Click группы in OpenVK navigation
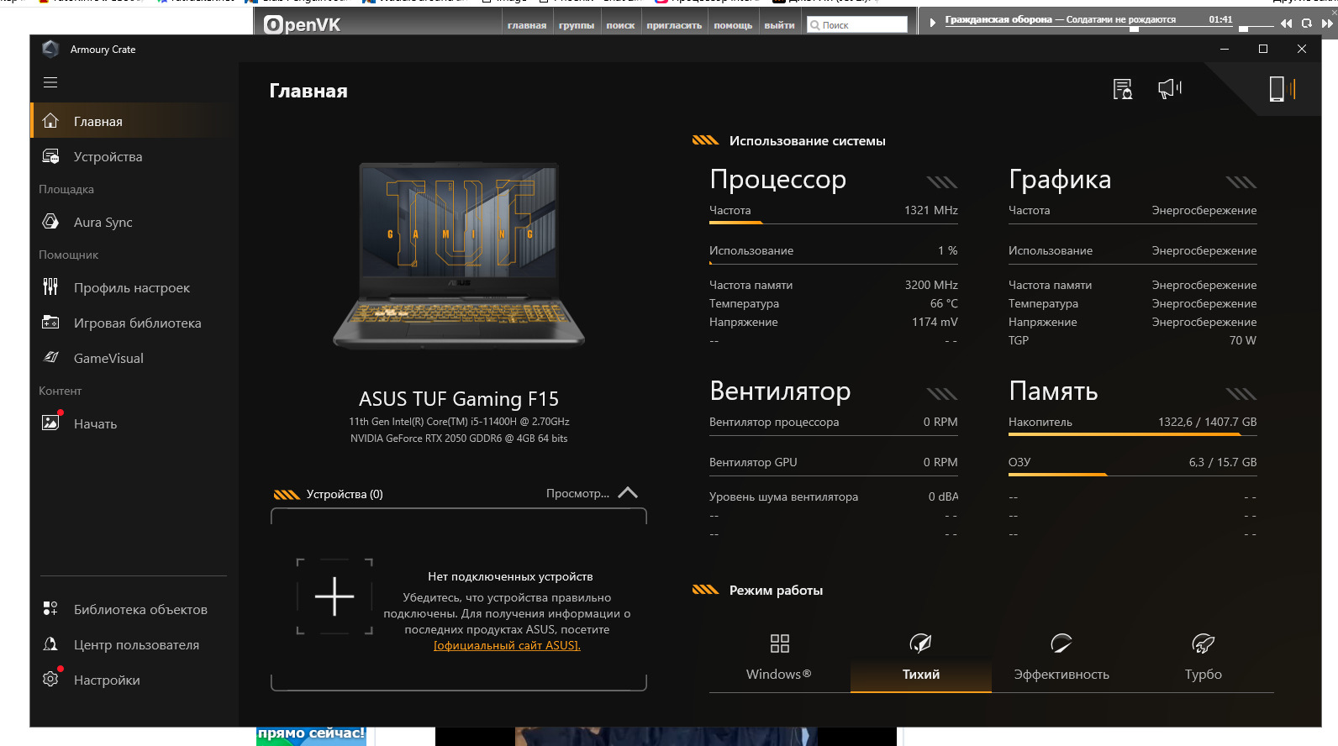This screenshot has width=1338, height=746. (577, 25)
